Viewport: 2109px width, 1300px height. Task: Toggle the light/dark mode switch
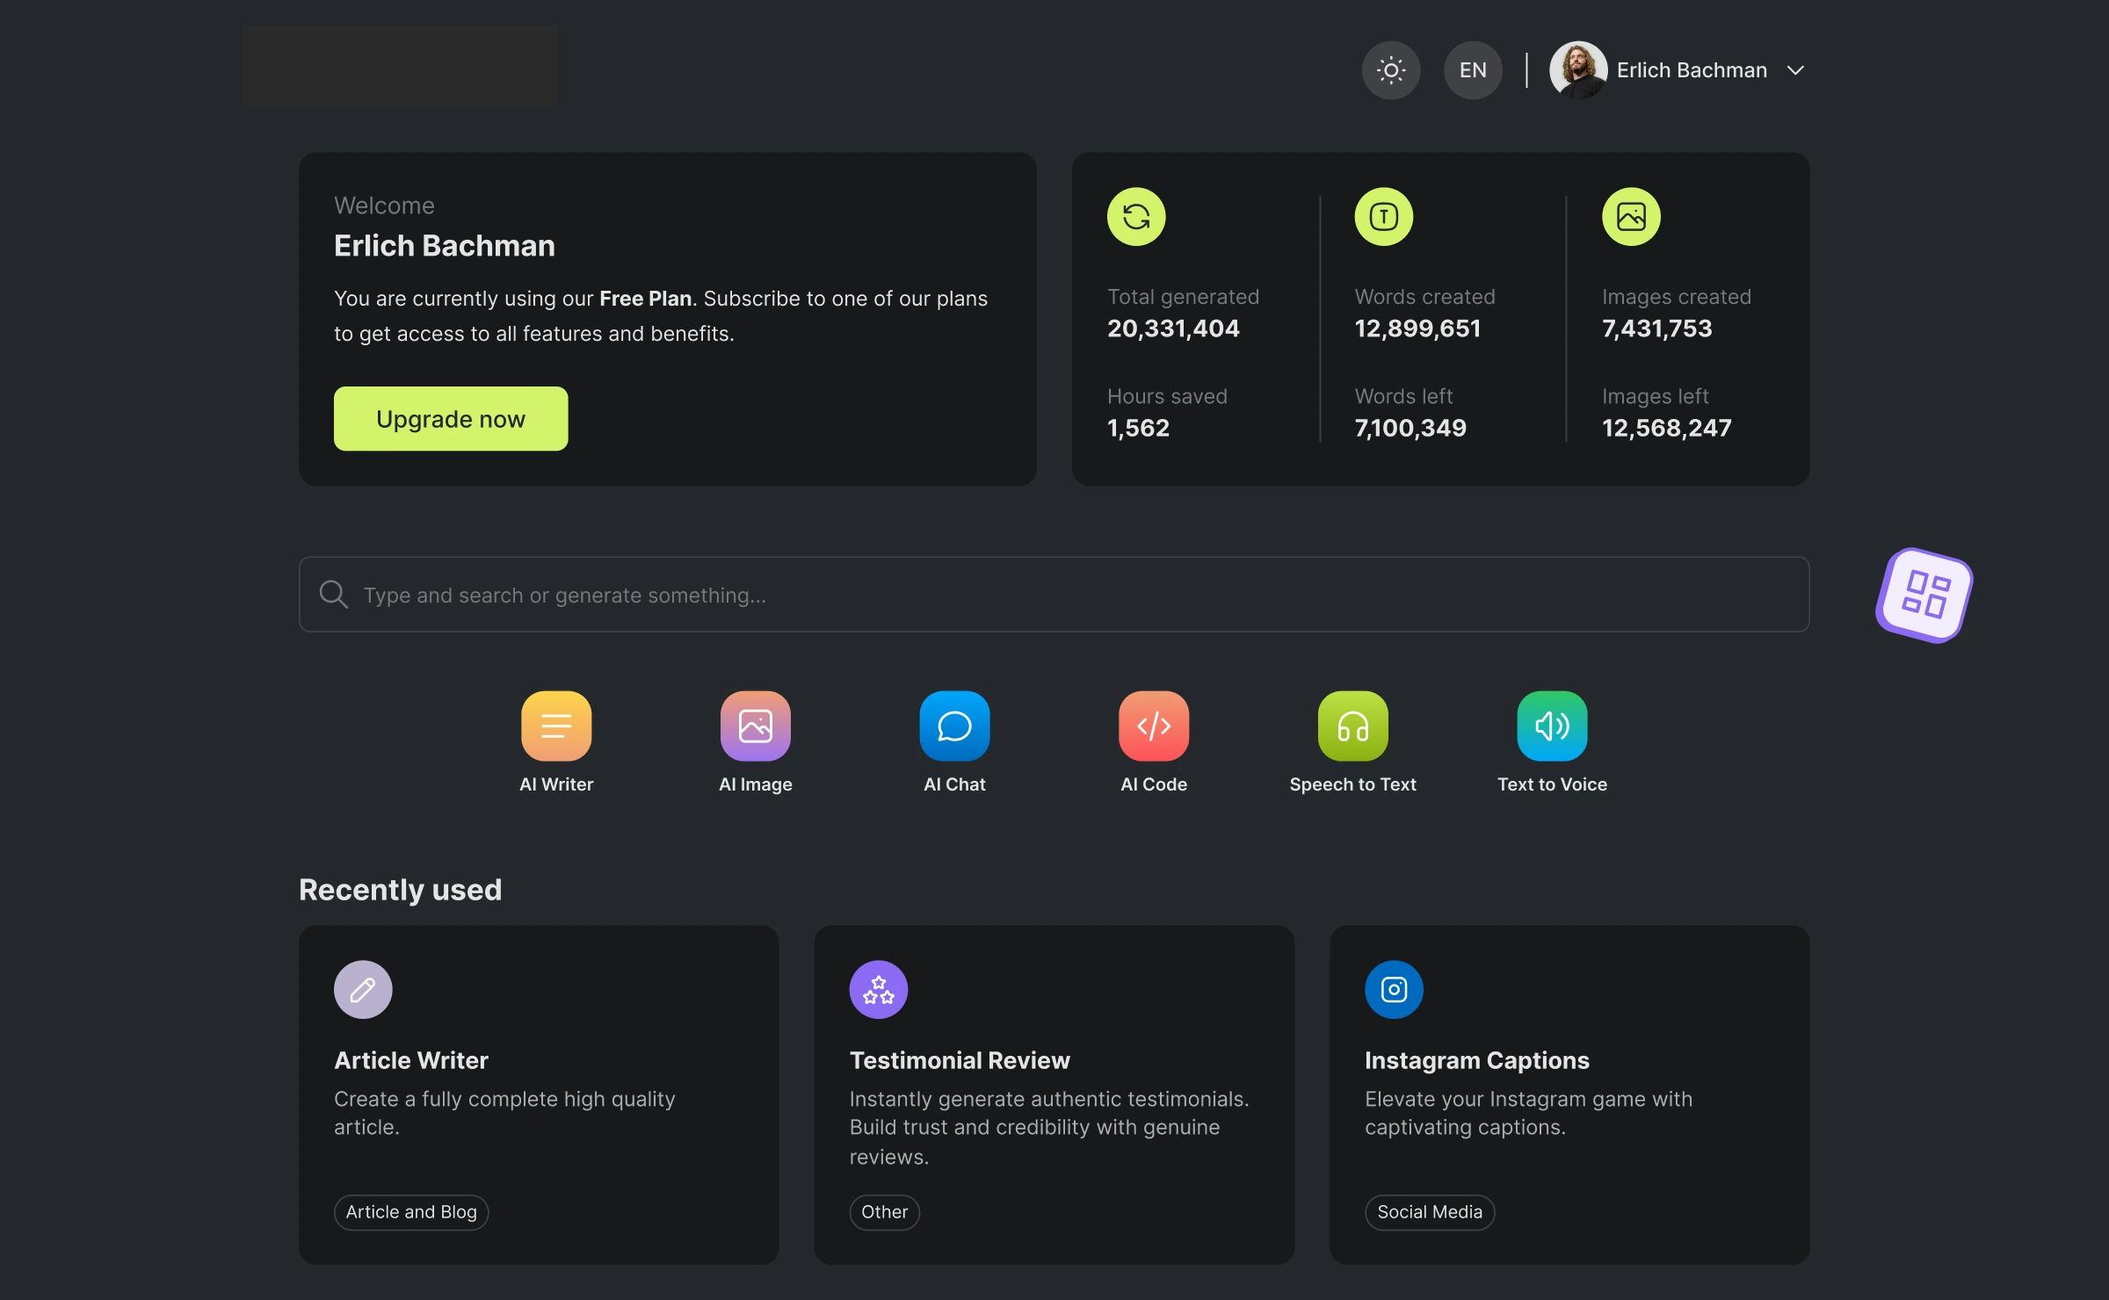(x=1389, y=69)
